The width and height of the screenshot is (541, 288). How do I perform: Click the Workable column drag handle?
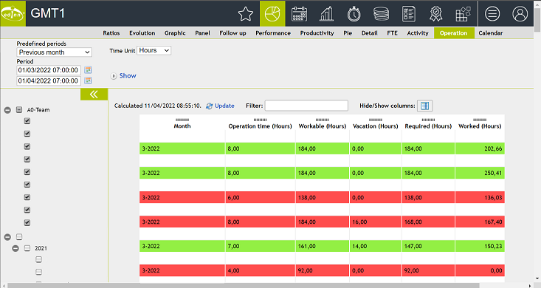click(323, 120)
